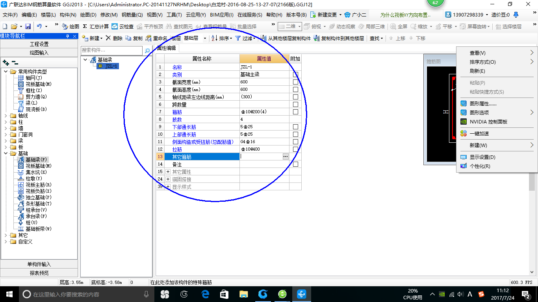The image size is (538, 302).
Task: Toggle the 附加 checkbox for 备注 row
Action: coord(295,164)
